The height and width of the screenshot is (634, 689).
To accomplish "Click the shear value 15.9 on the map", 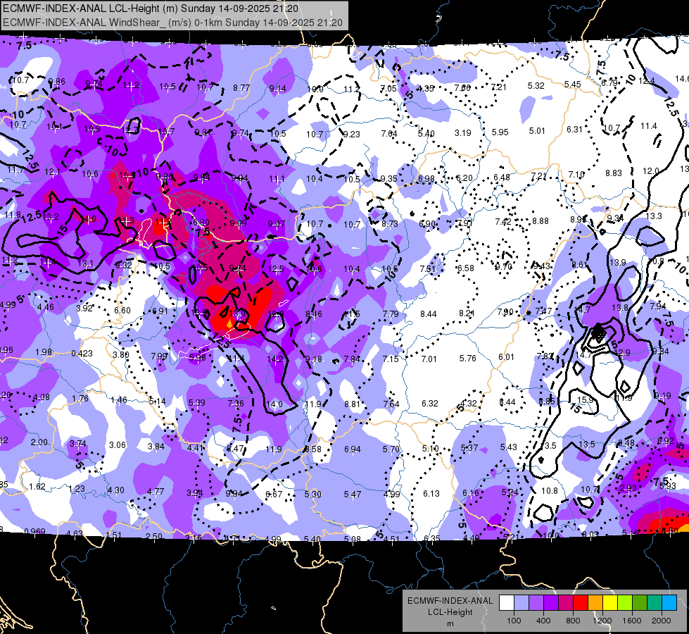I will coord(586,400).
